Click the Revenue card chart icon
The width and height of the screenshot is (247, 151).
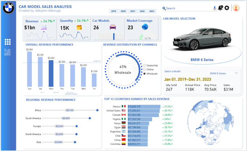tap(44, 27)
